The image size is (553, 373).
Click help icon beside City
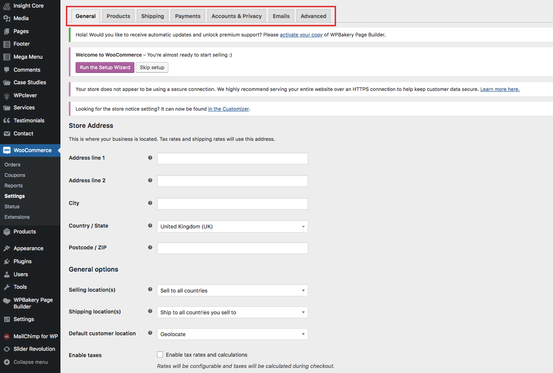(150, 203)
